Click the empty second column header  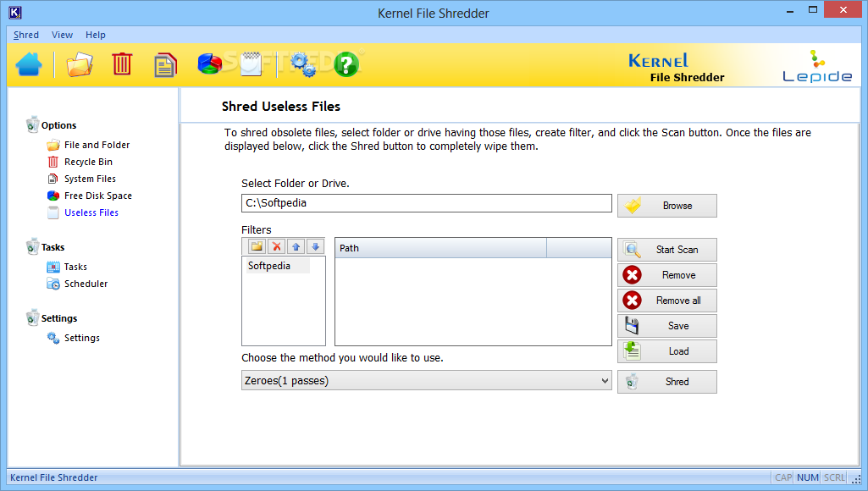point(578,248)
